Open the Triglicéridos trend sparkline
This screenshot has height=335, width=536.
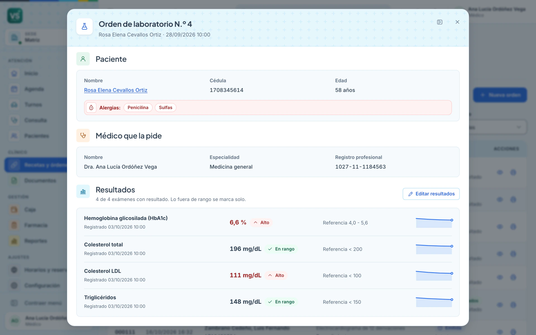click(x=434, y=302)
